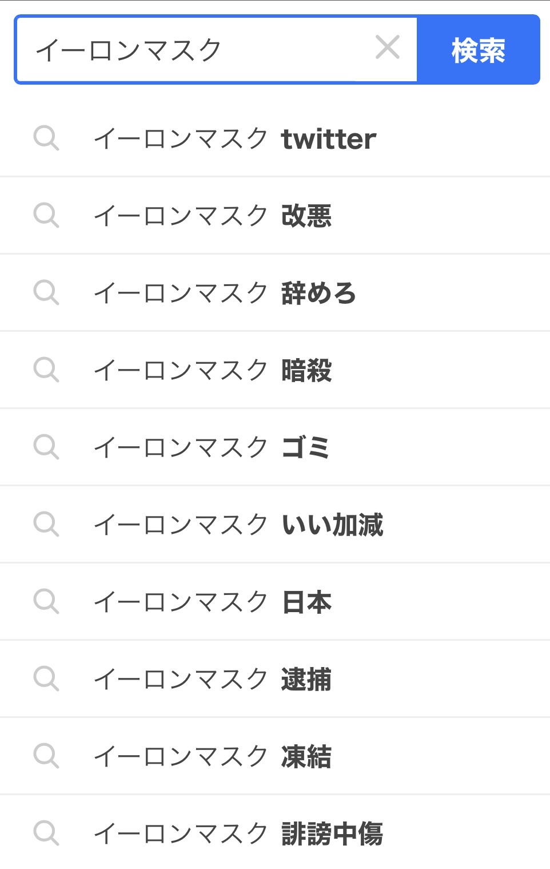This screenshot has width=550, height=869.
Task: Choose the 'イーロンマスク 逮捕' suggestion
Action: [213, 680]
